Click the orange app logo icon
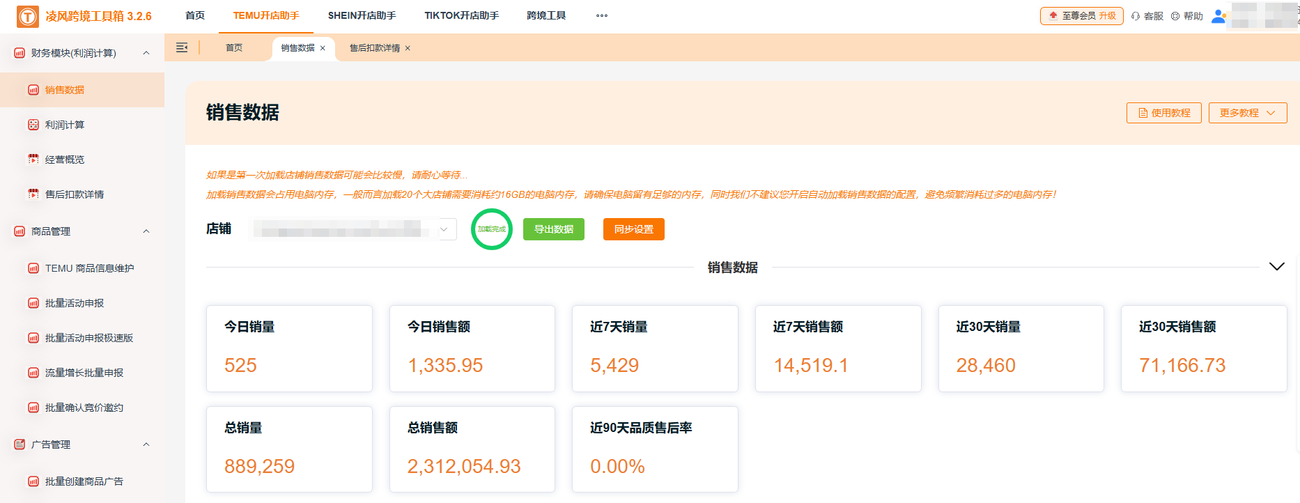1300x503 pixels. point(28,16)
